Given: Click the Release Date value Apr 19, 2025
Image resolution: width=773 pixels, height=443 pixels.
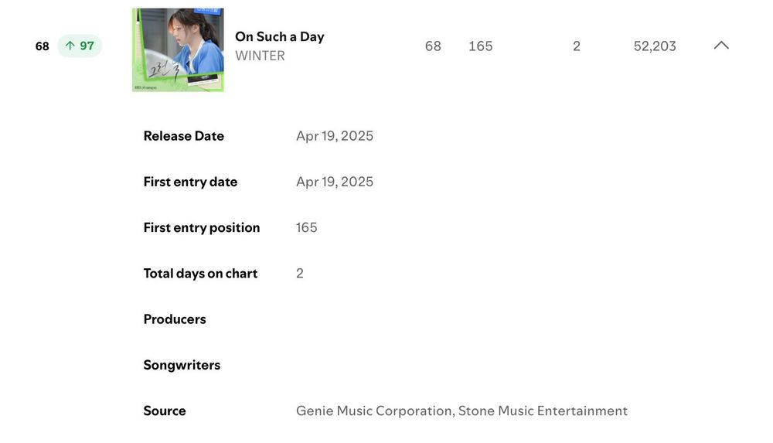Looking at the screenshot, I should point(334,136).
